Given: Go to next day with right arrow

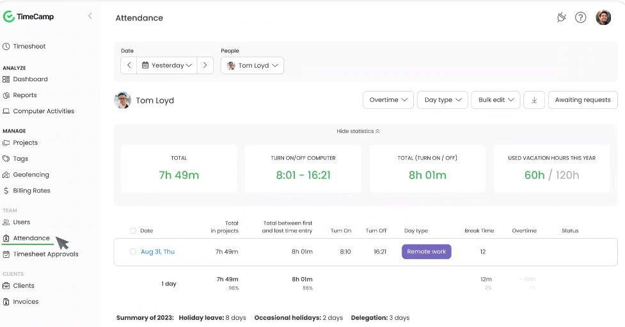Looking at the screenshot, I should pyautogui.click(x=205, y=65).
